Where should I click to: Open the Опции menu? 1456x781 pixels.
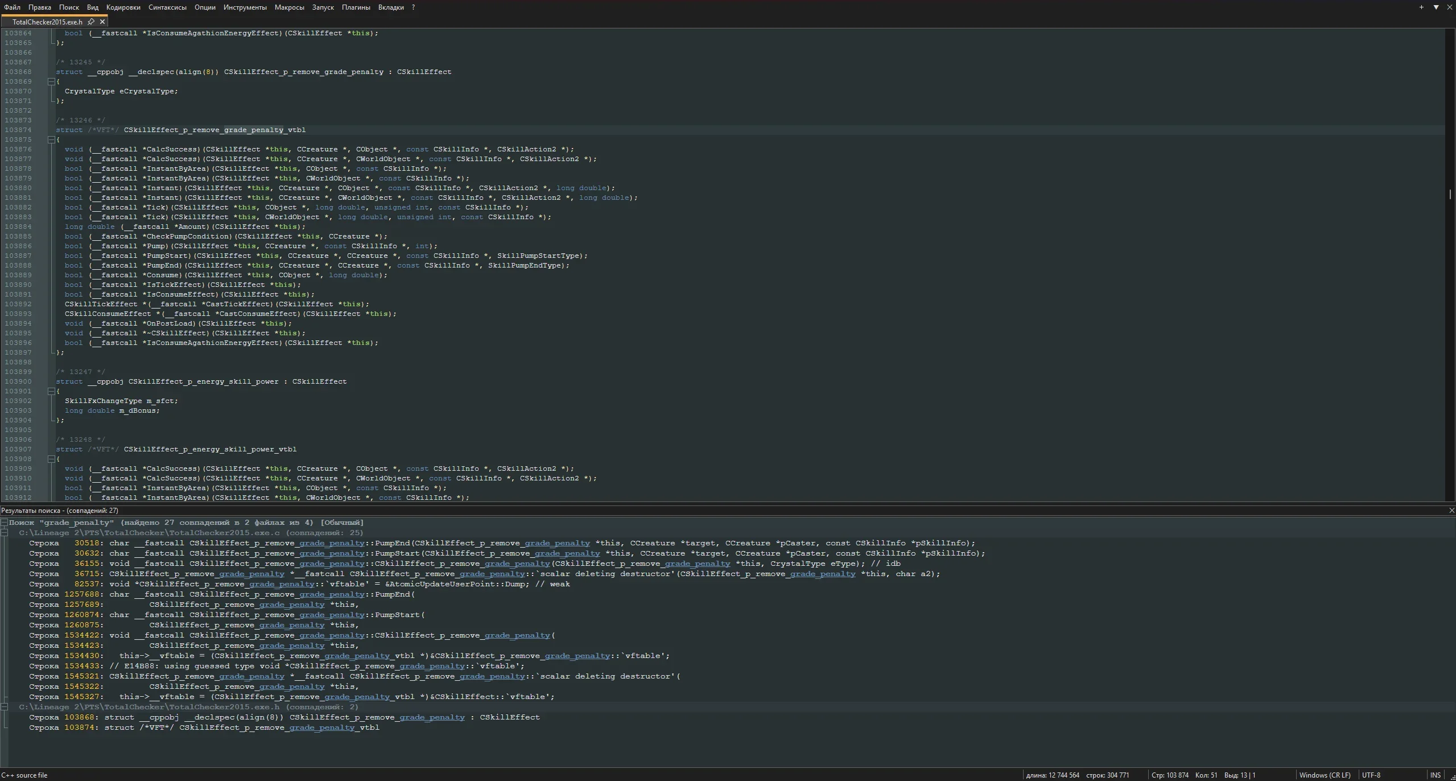pos(205,7)
